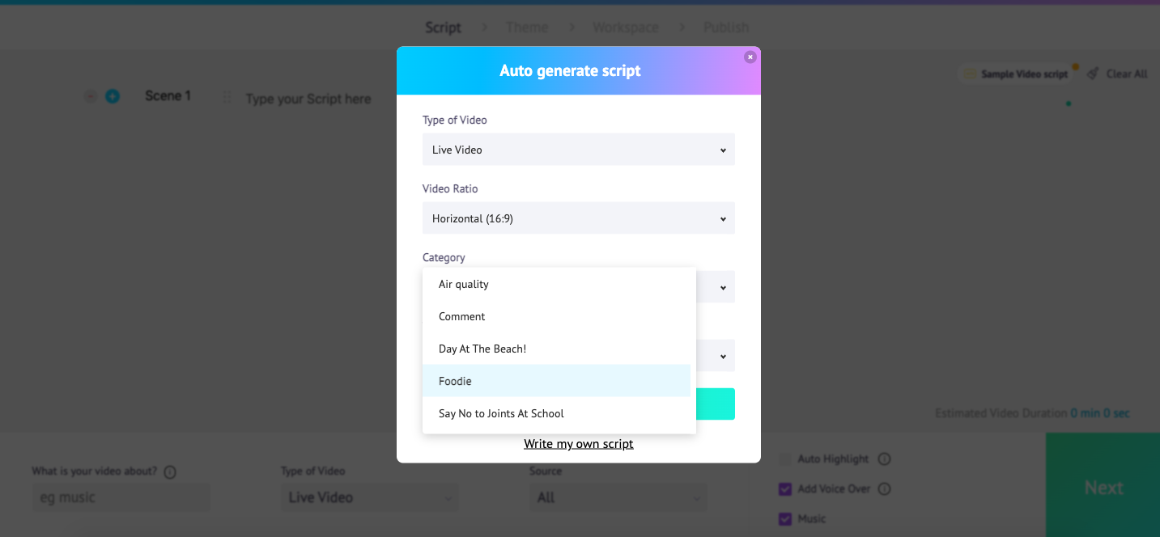Click the info icon beside Add Voice Over

[885, 488]
